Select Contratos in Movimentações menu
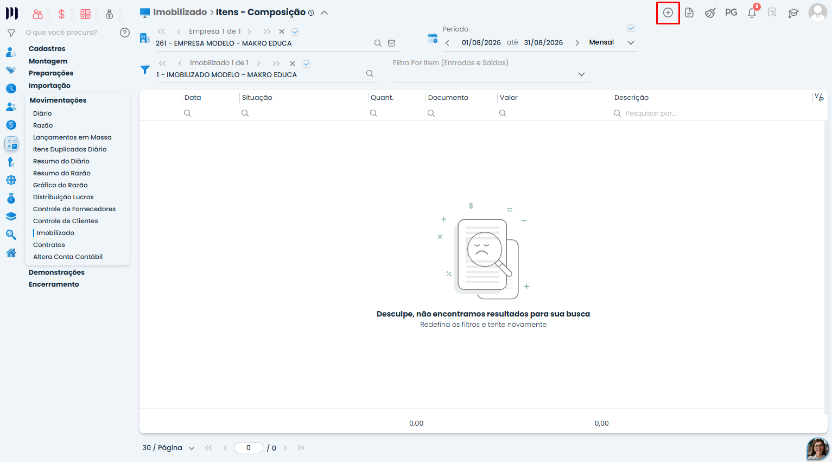Image resolution: width=832 pixels, height=462 pixels. (x=49, y=245)
